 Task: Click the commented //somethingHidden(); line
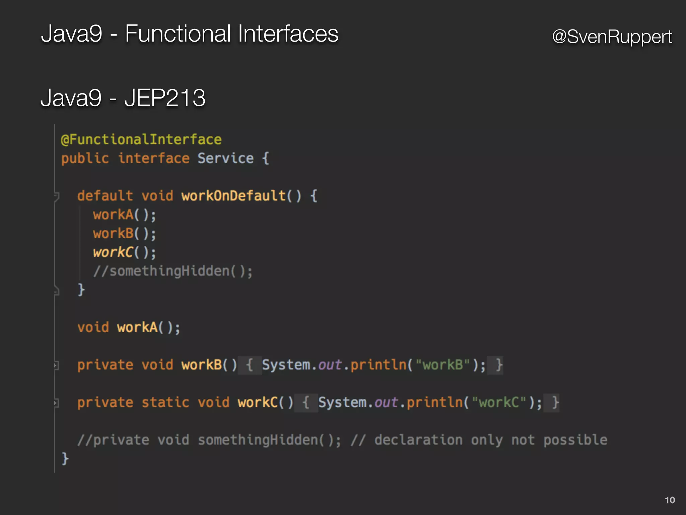[173, 271]
